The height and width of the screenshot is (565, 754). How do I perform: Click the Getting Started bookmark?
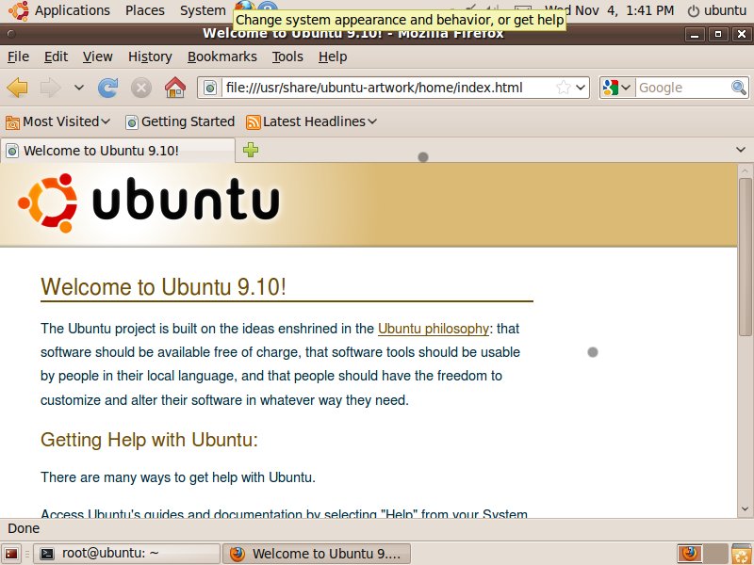tap(180, 121)
